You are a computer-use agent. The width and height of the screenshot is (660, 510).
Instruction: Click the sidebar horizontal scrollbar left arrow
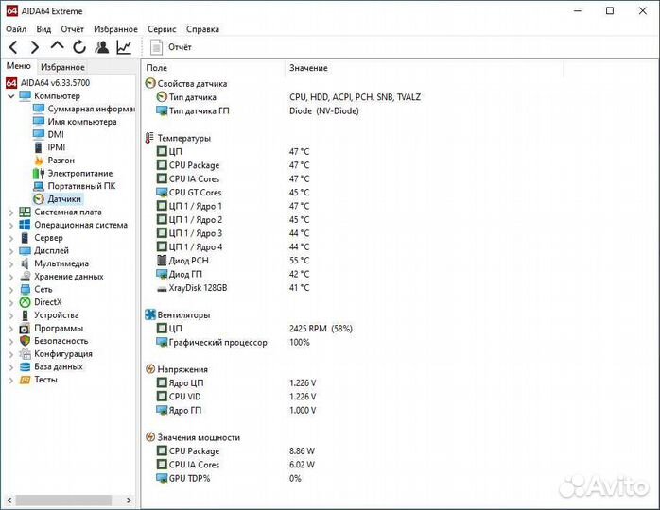[x=9, y=501]
